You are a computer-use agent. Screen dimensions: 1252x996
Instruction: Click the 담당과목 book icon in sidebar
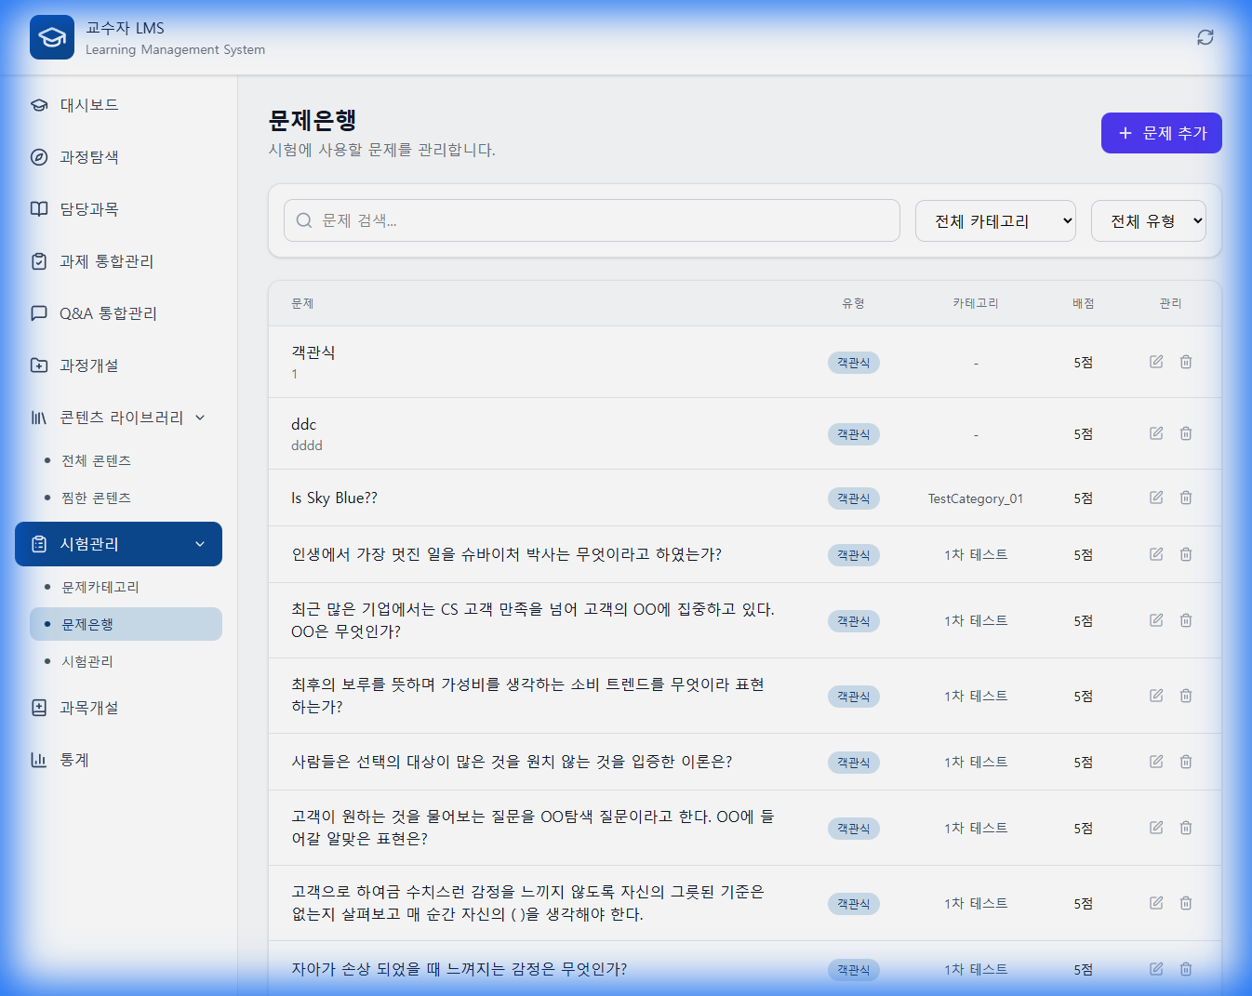pyautogui.click(x=38, y=209)
